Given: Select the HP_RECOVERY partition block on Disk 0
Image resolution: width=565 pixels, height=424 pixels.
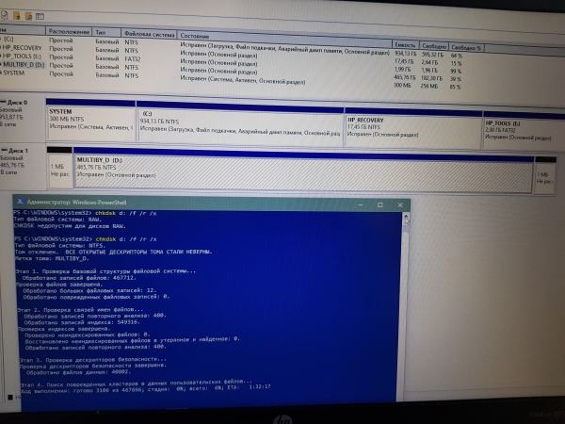Looking at the screenshot, I should pyautogui.click(x=411, y=122).
